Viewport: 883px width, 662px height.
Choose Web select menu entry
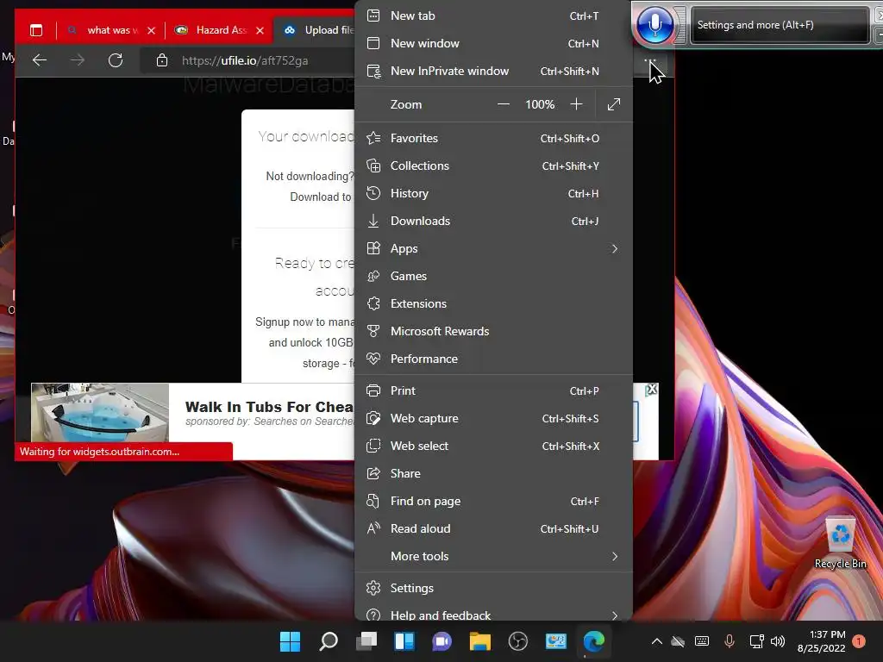[x=493, y=446]
